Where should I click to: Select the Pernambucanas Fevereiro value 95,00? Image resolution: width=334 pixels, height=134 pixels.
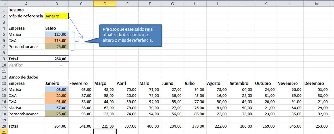pyautogui.click(x=81, y=114)
